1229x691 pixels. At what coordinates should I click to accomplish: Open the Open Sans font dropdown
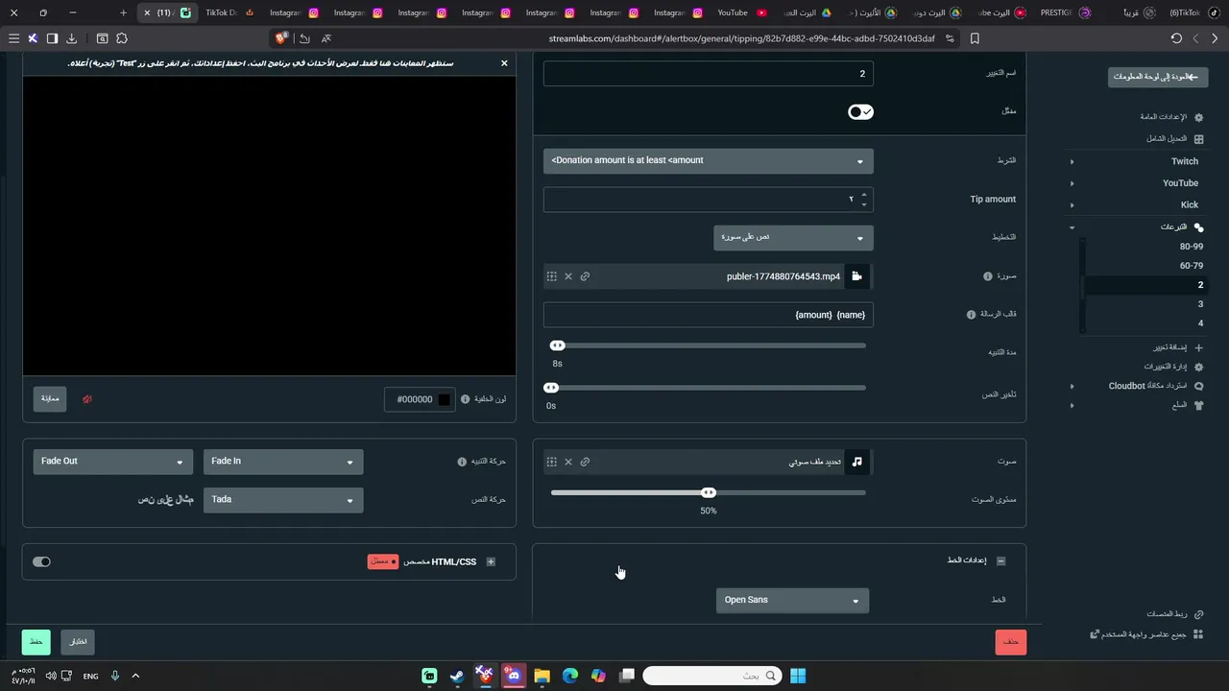[x=792, y=601]
